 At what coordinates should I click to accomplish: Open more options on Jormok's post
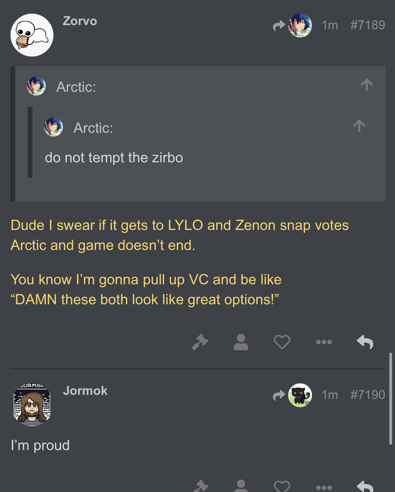pyautogui.click(x=324, y=488)
